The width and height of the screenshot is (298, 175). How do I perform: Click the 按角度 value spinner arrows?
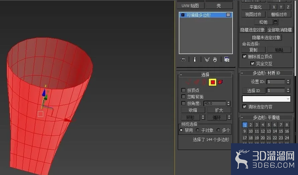coord(228,103)
